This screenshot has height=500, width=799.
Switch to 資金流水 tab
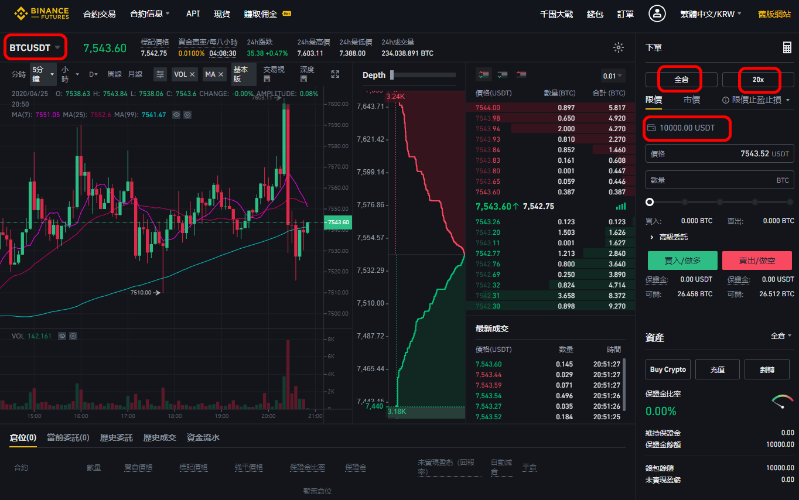[203, 437]
